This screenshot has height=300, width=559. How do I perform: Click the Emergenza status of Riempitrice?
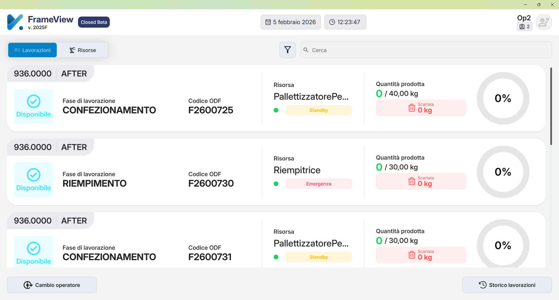(319, 184)
